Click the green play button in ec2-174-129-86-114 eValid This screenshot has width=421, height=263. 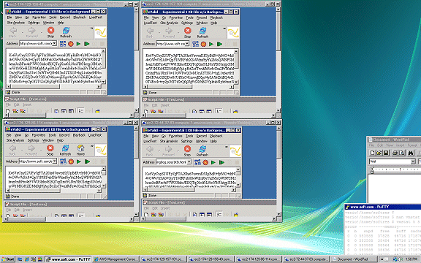79,161
